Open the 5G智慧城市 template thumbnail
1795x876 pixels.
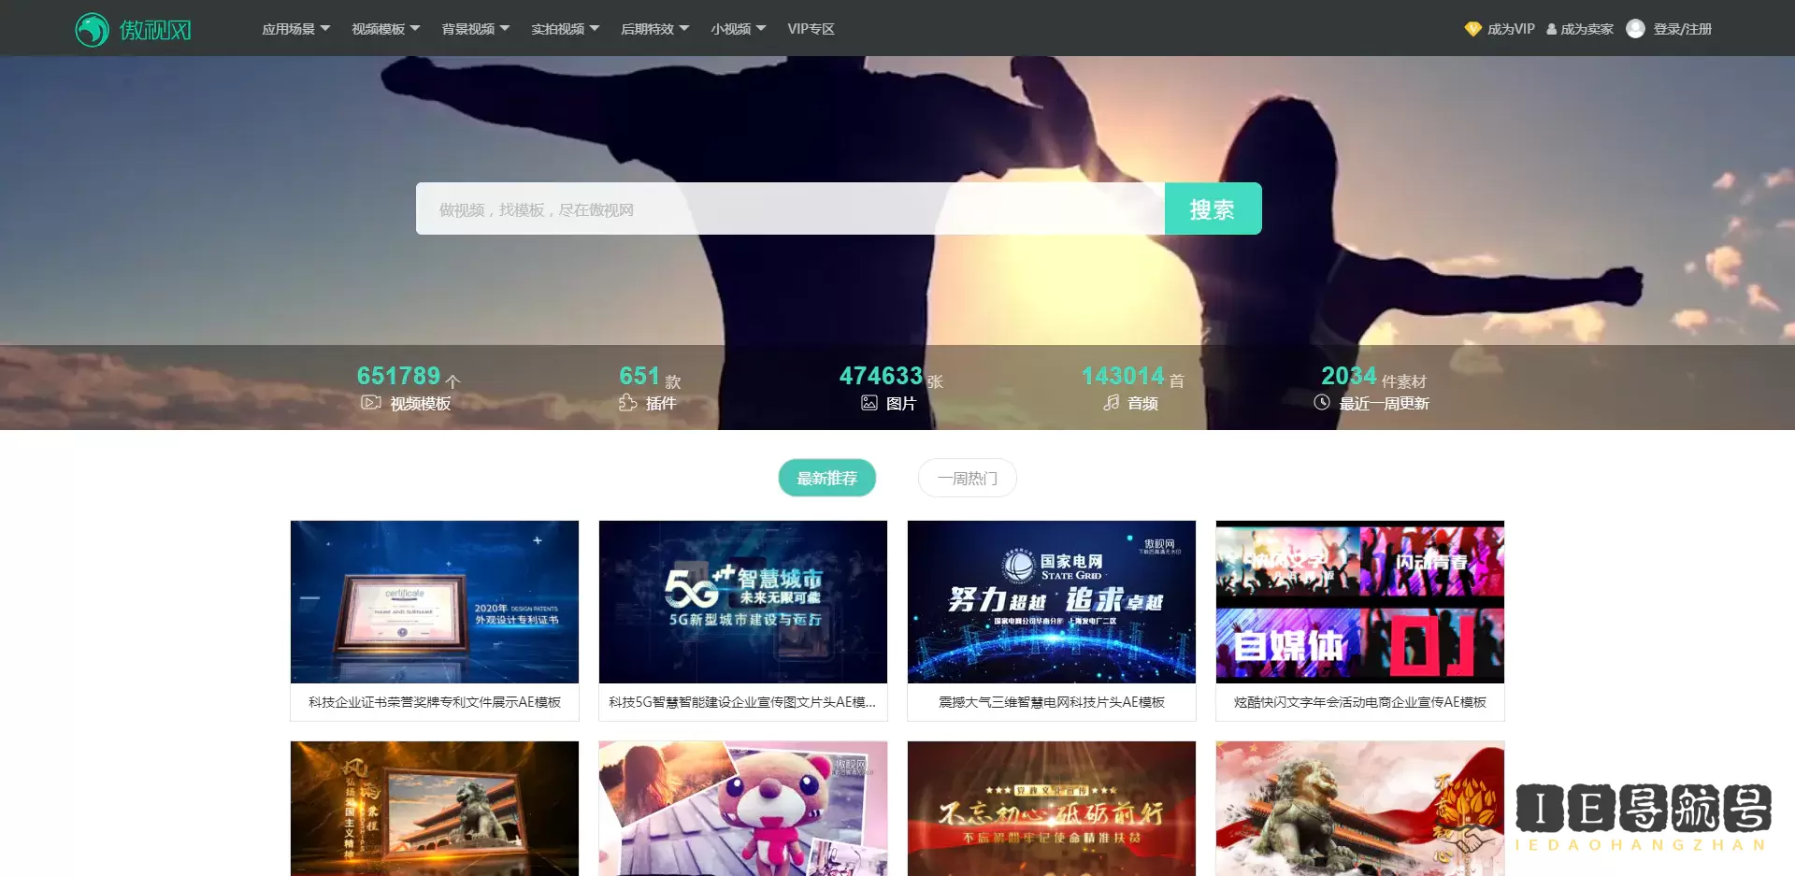click(742, 602)
